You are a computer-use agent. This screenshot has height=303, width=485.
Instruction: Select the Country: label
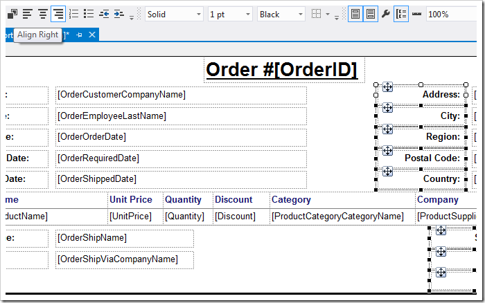click(x=441, y=179)
